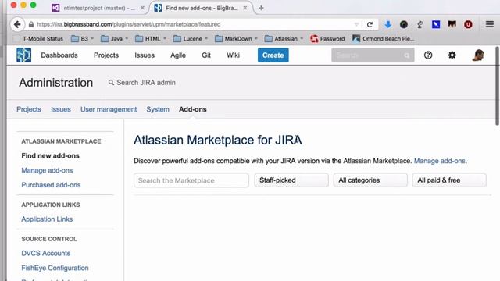This screenshot has height=281, width=500.
Task: Open the B3 bookmarks folder
Action: click(82, 39)
